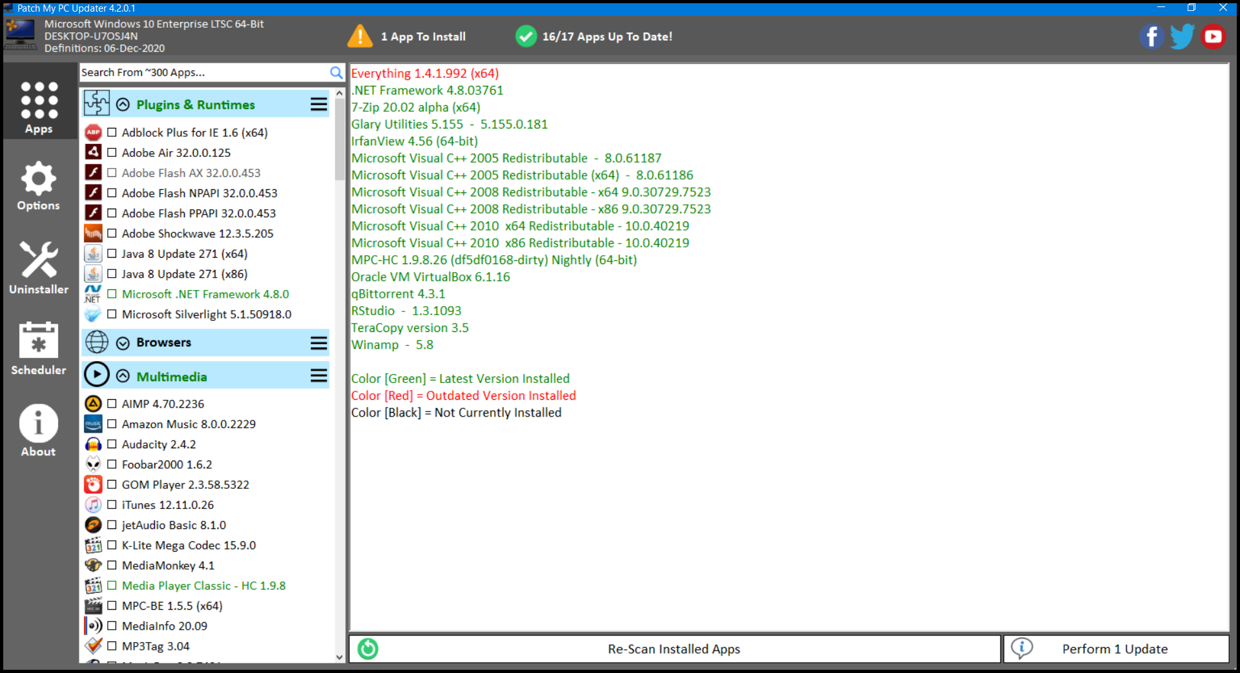
Task: Click the K-Lite Mega Codec icon
Action: click(x=93, y=545)
